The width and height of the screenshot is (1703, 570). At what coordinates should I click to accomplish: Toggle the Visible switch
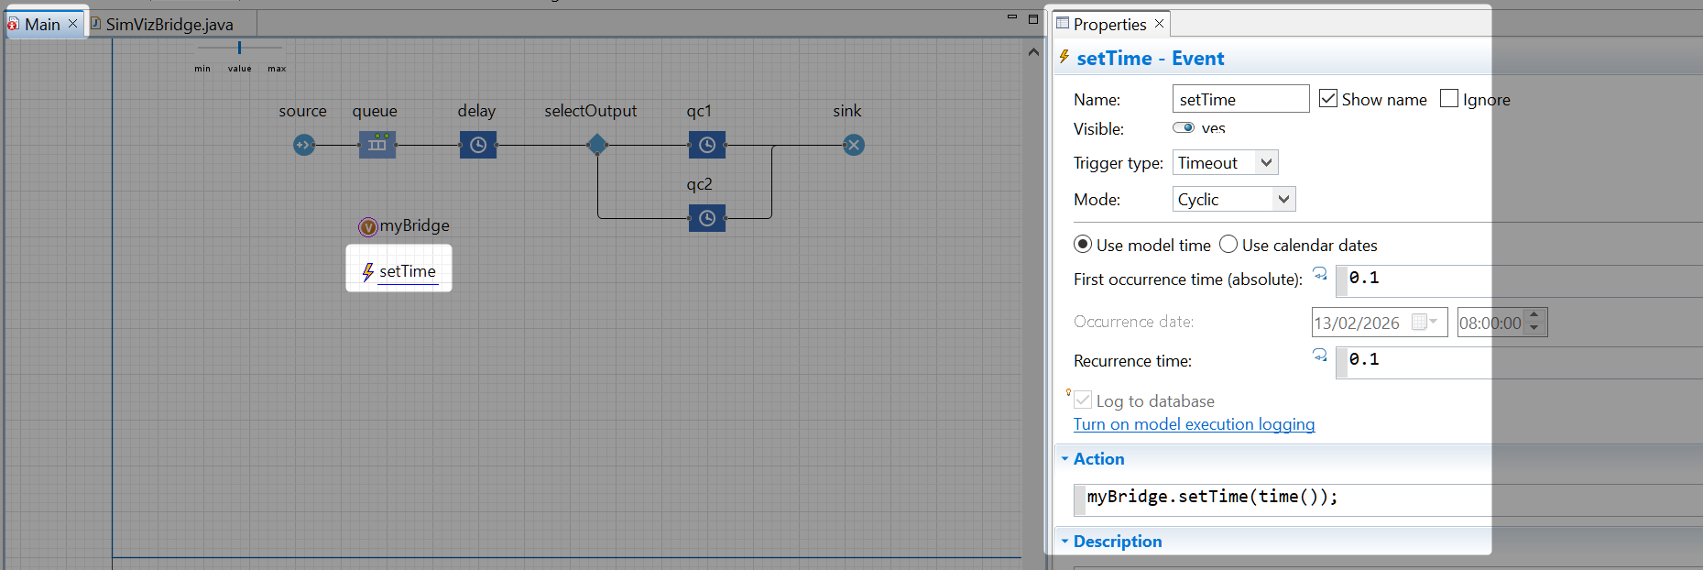1183,128
